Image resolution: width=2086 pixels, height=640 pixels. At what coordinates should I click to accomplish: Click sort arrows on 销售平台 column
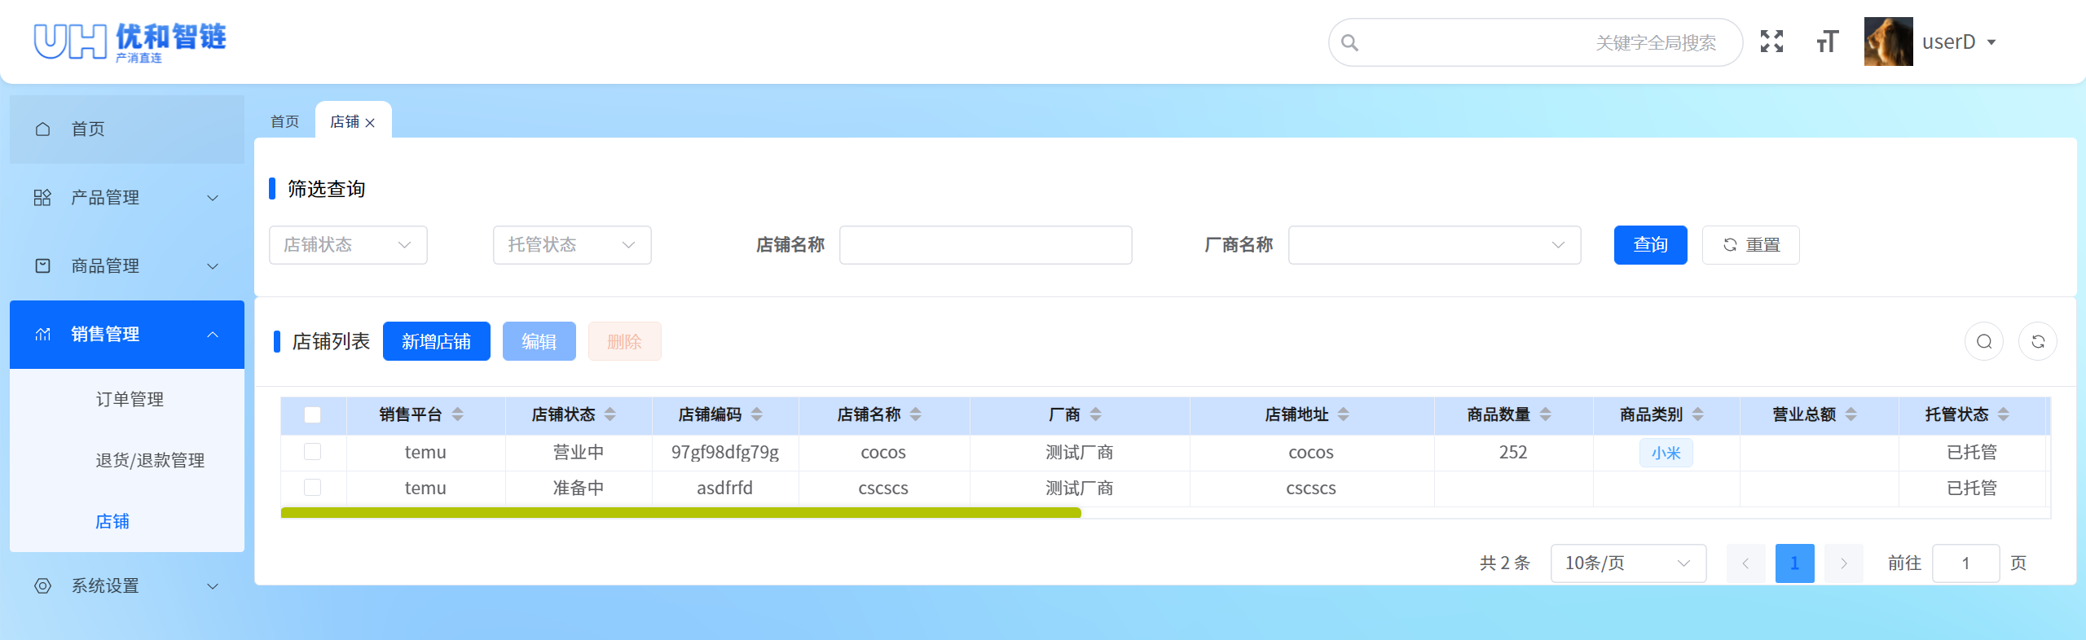click(x=458, y=414)
